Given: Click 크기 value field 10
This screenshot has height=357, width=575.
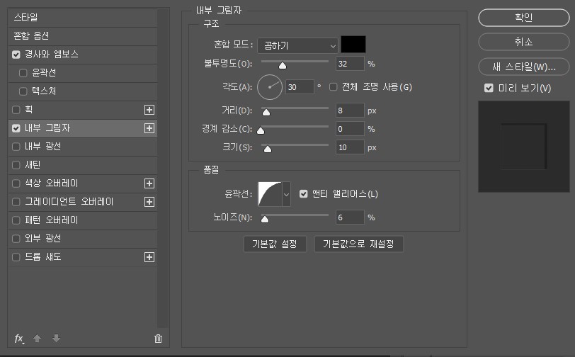Looking at the screenshot, I should [351, 147].
